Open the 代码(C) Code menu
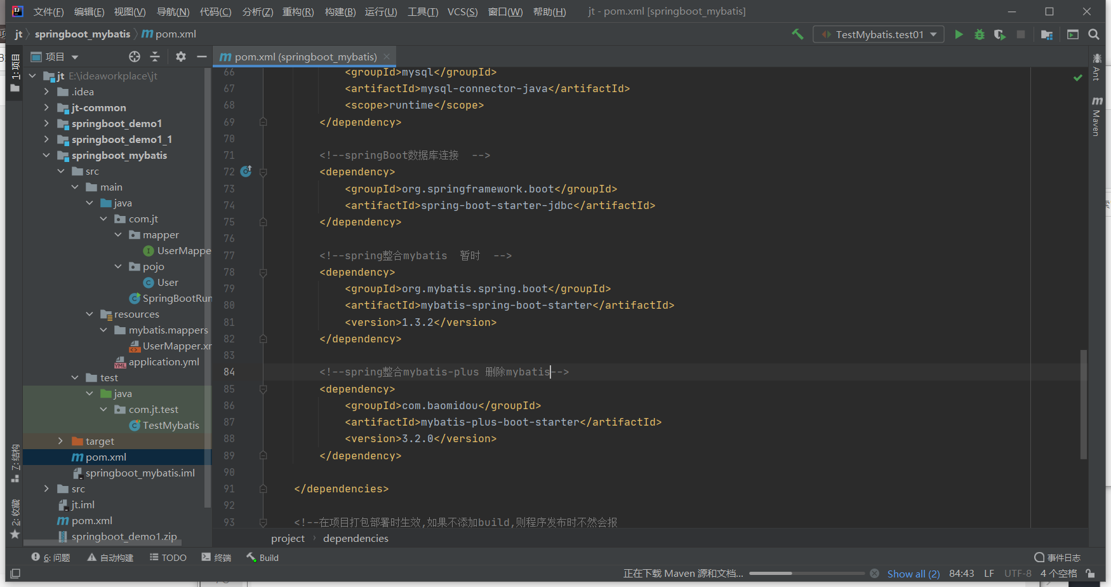Viewport: 1111px width, 587px height. point(215,11)
